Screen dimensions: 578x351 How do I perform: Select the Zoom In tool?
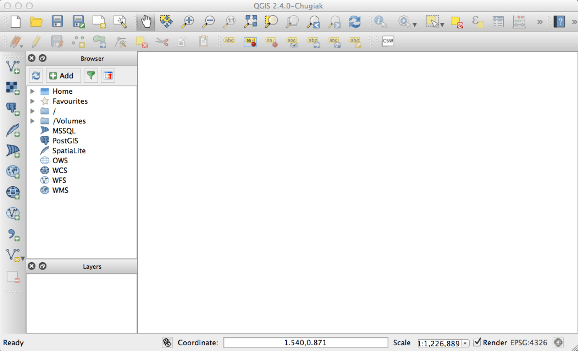188,22
